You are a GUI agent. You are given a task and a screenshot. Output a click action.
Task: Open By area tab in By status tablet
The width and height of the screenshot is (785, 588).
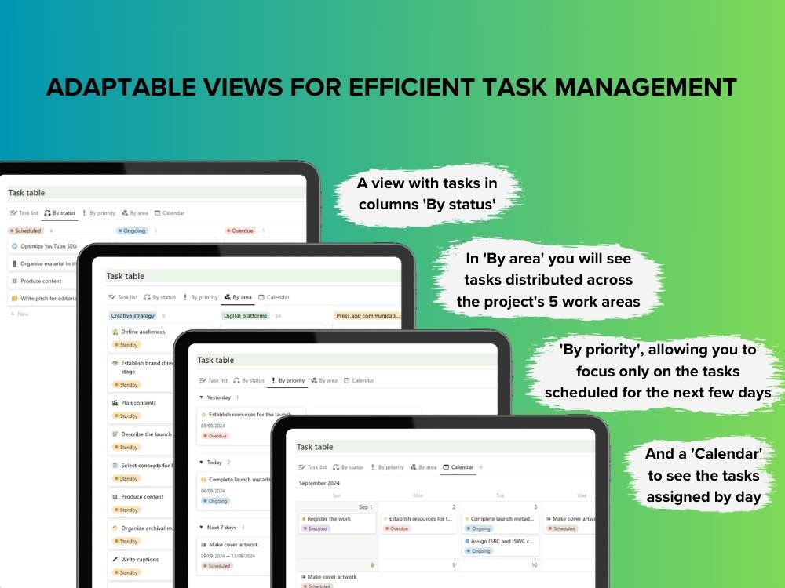click(x=135, y=213)
